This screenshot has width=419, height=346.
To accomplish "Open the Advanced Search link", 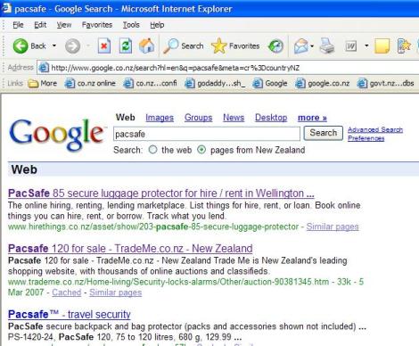I will point(375,129).
